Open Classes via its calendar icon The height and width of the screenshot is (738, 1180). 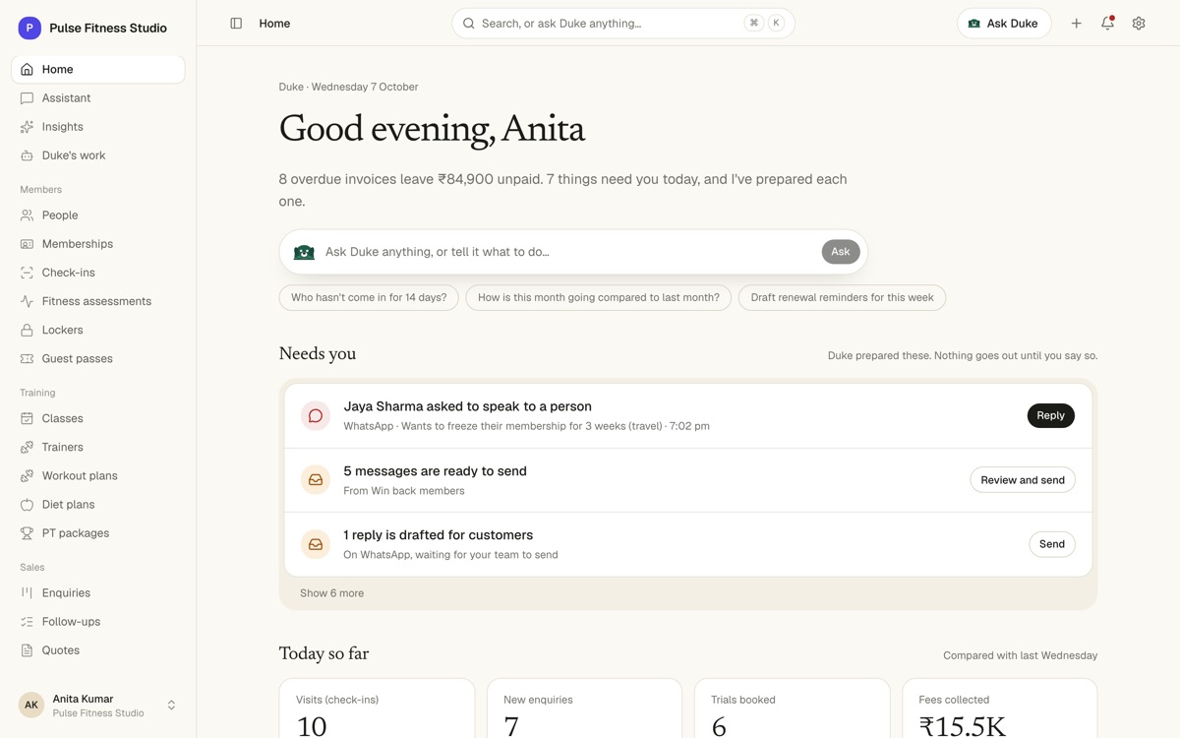27,418
